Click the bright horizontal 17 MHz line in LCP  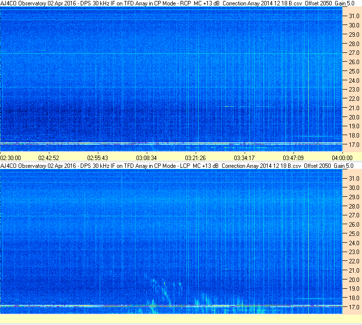171,306
